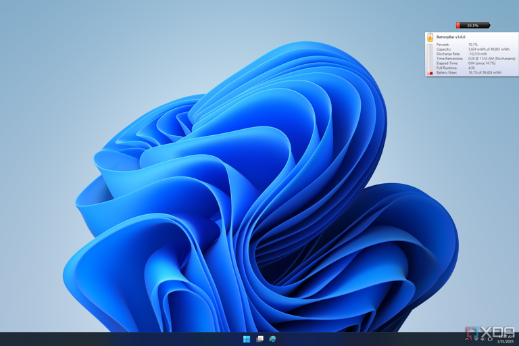Click the volume speaker icon in the tray
The width and height of the screenshot is (519, 346).
483,339
